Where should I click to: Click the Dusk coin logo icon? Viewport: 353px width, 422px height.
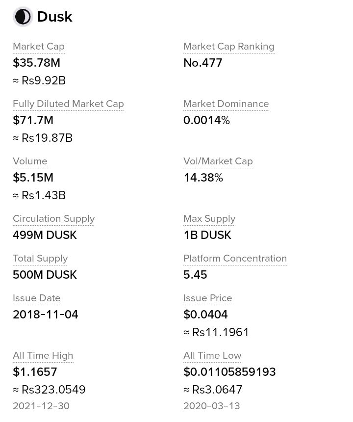(x=23, y=17)
